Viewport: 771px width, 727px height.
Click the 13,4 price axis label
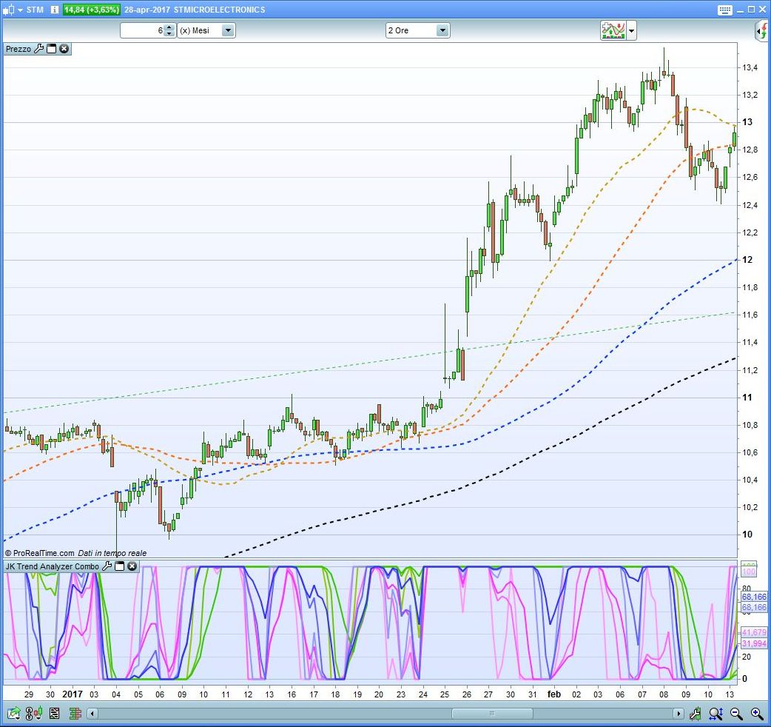pyautogui.click(x=750, y=67)
